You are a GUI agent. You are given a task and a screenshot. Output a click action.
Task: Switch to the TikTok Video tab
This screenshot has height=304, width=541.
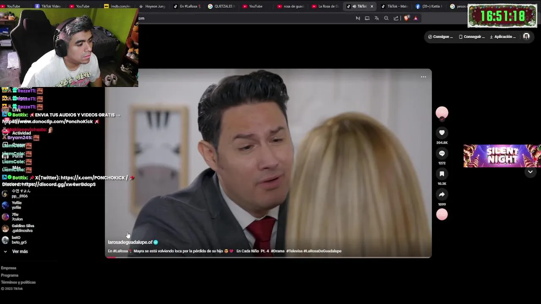click(48, 6)
